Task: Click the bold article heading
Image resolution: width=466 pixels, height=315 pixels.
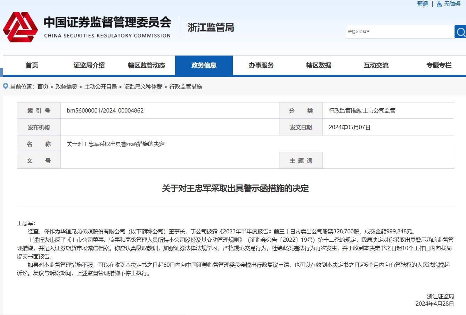Action: (235, 188)
